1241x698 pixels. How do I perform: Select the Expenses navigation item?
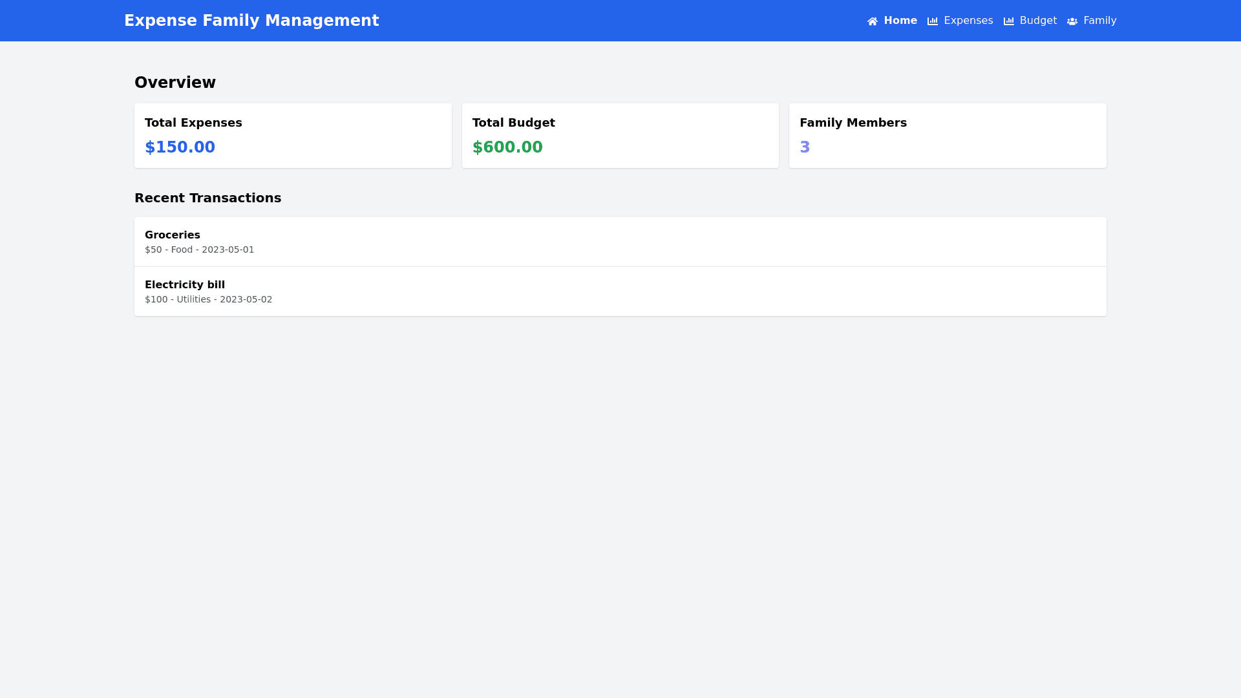[968, 21]
